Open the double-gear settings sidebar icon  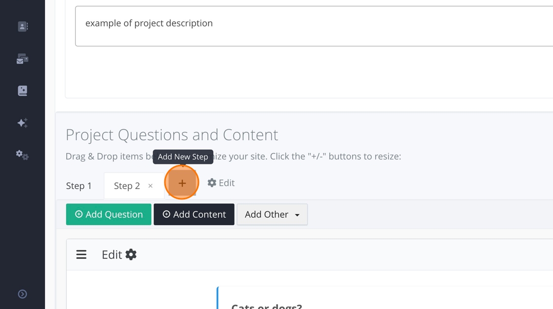click(22, 155)
